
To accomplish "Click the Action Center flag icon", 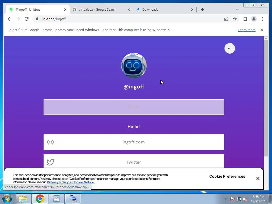I will pos(232,199).
